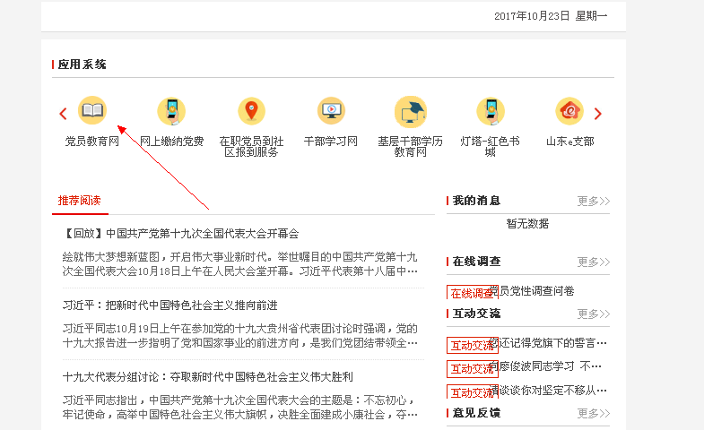The image size is (704, 430).
Task: Expand 在线调查 section via 更多
Action: click(x=593, y=262)
